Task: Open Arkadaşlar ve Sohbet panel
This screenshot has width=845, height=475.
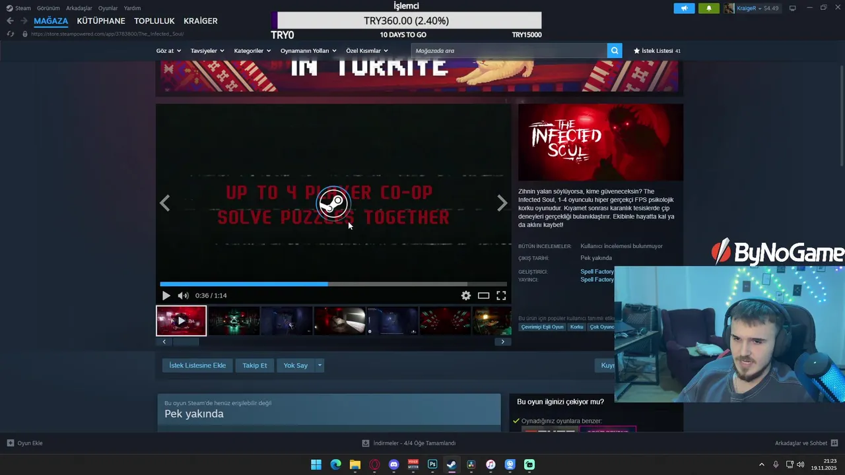Action: [x=806, y=443]
